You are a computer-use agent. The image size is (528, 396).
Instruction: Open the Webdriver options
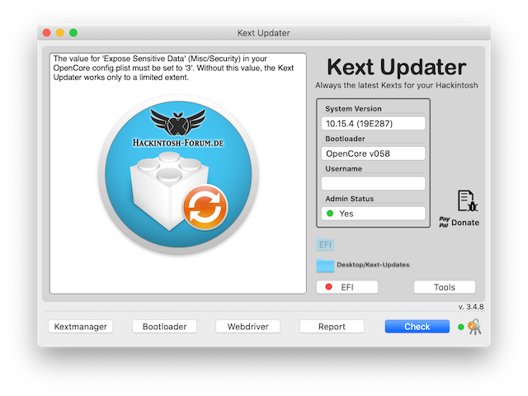247,327
